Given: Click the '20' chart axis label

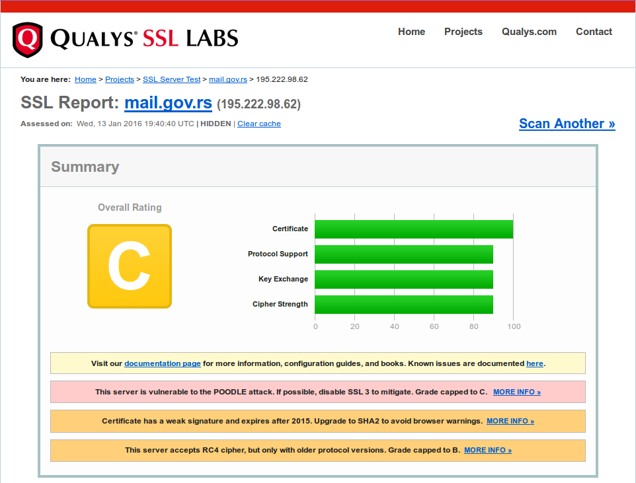Looking at the screenshot, I should pyautogui.click(x=355, y=326).
